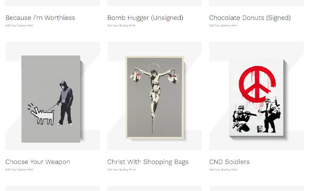The image size is (309, 191).
Task: Open the Bomb Hugger (Unsigned) title link
Action: coord(145,18)
